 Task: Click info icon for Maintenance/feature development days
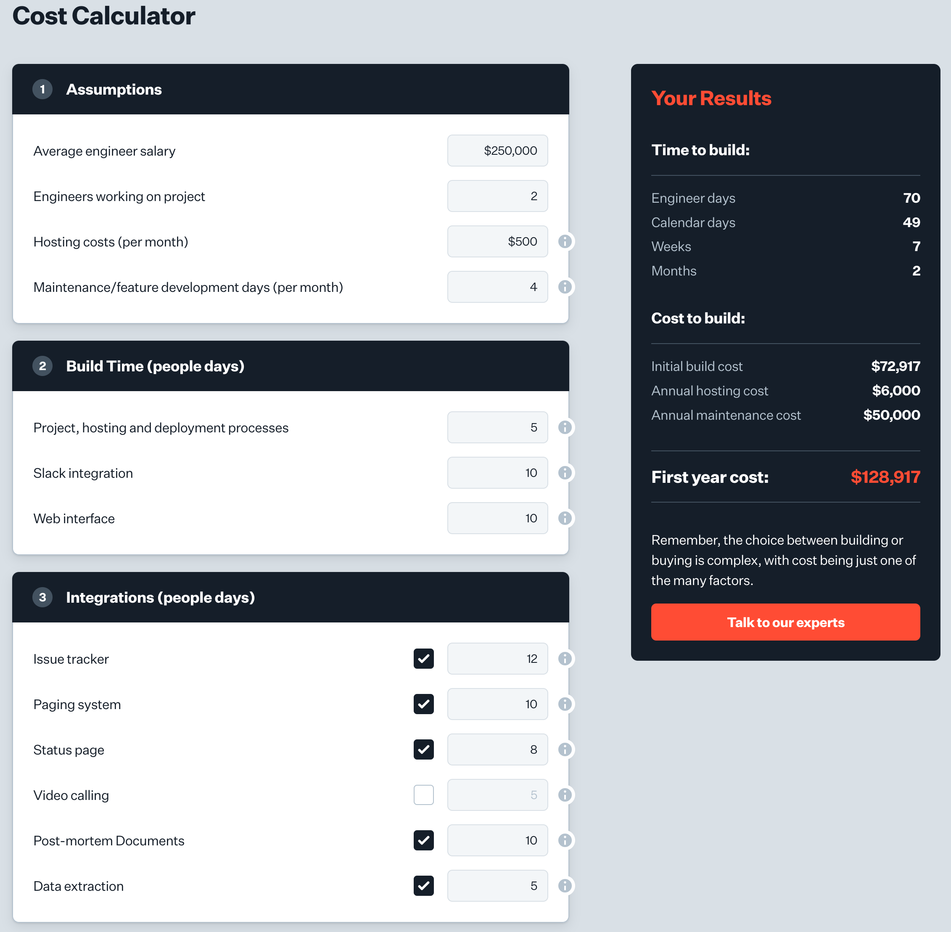pyautogui.click(x=565, y=287)
